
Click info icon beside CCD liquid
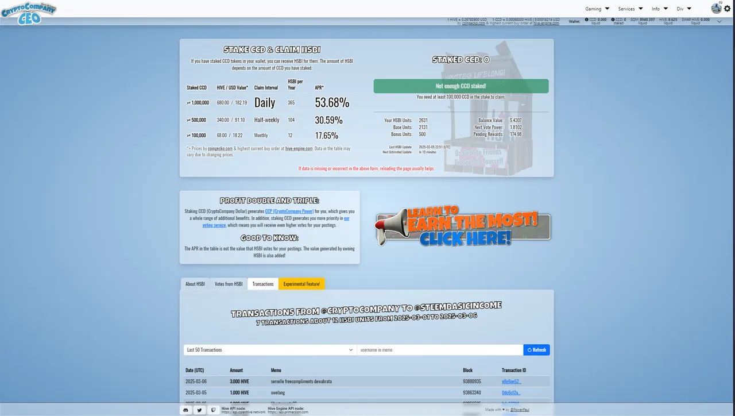[586, 20]
